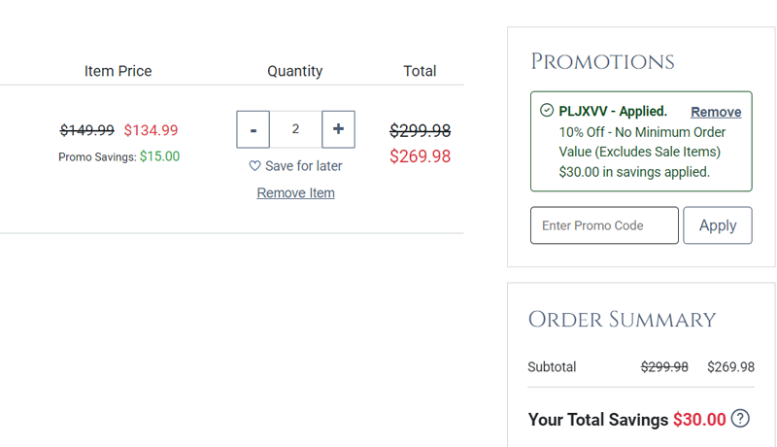
Task: Click the Order Summary heading
Action: tap(622, 320)
